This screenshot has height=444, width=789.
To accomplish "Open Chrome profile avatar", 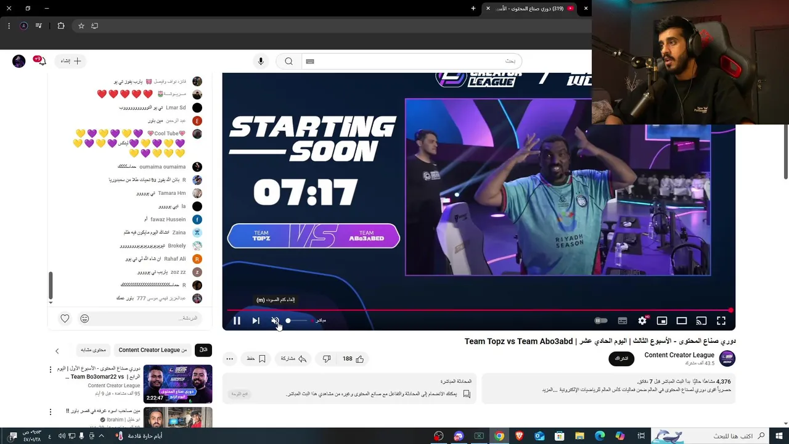I will pos(23,26).
